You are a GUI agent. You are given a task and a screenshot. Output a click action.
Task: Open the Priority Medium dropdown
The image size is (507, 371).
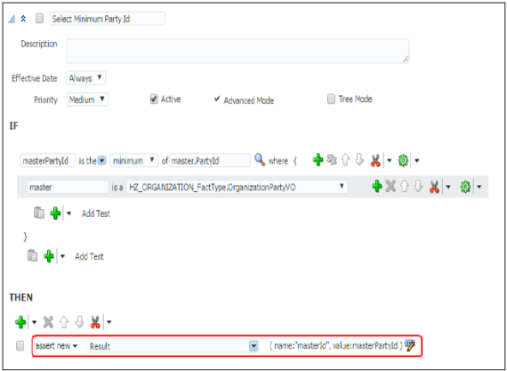tap(87, 100)
